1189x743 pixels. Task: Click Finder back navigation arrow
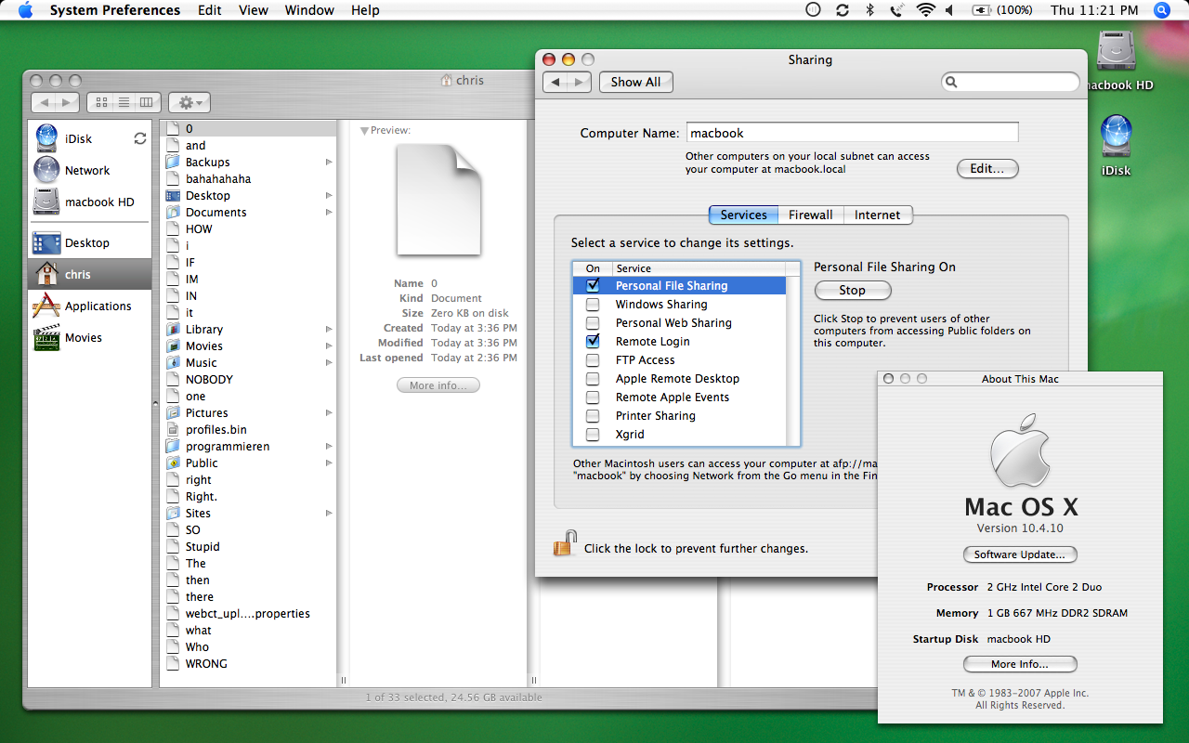click(44, 102)
